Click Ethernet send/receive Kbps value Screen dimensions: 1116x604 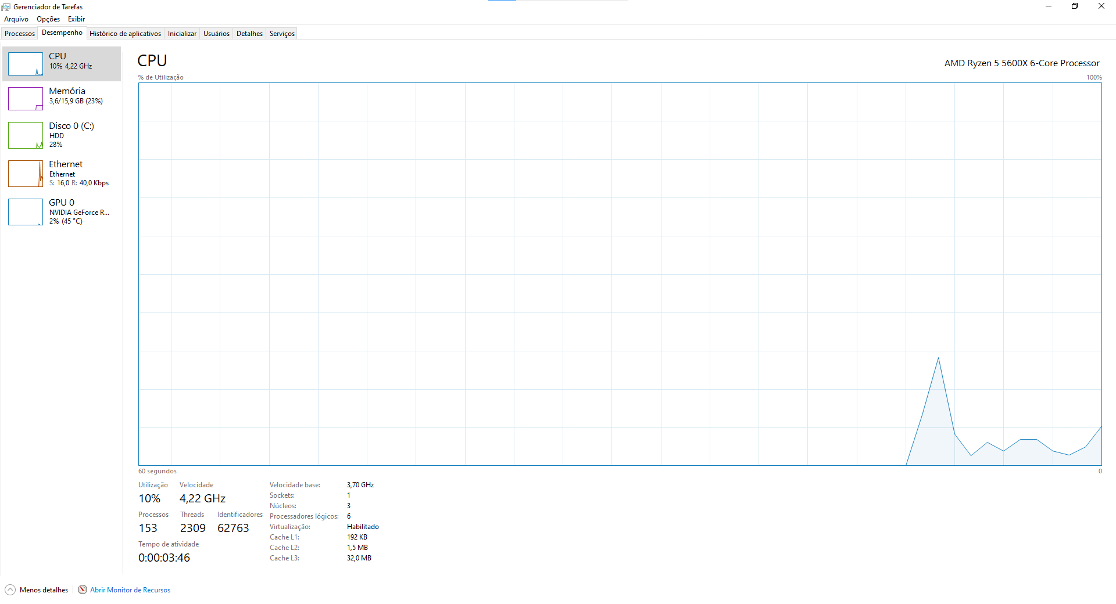coord(79,183)
